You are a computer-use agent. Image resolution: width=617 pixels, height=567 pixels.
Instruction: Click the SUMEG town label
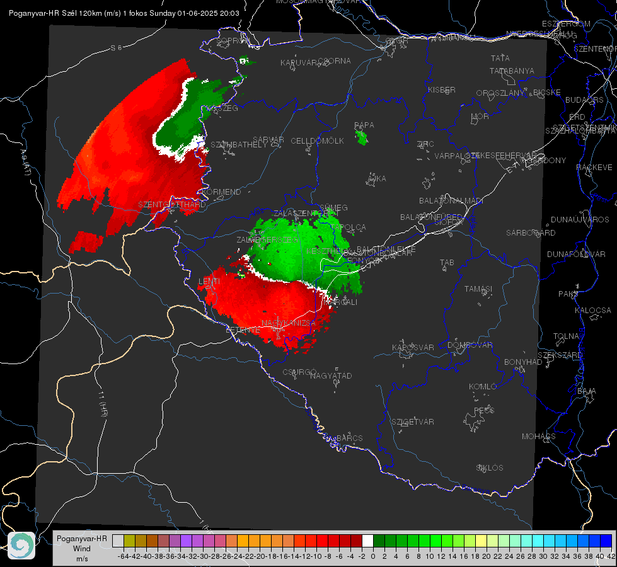[333, 207]
